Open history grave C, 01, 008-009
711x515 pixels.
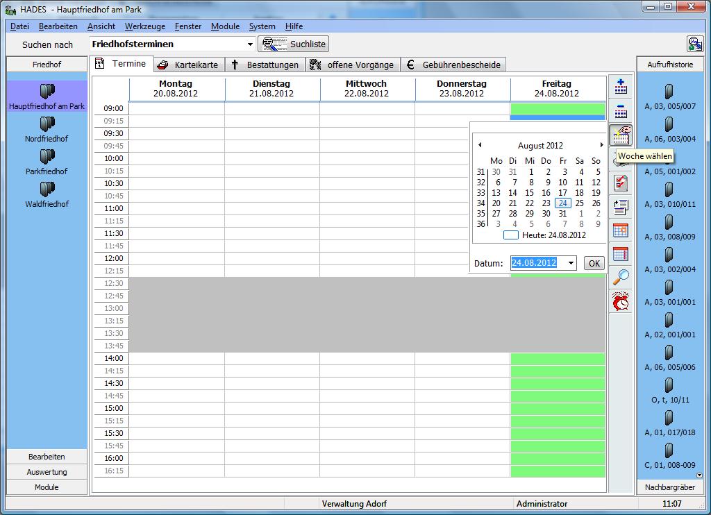click(670, 456)
